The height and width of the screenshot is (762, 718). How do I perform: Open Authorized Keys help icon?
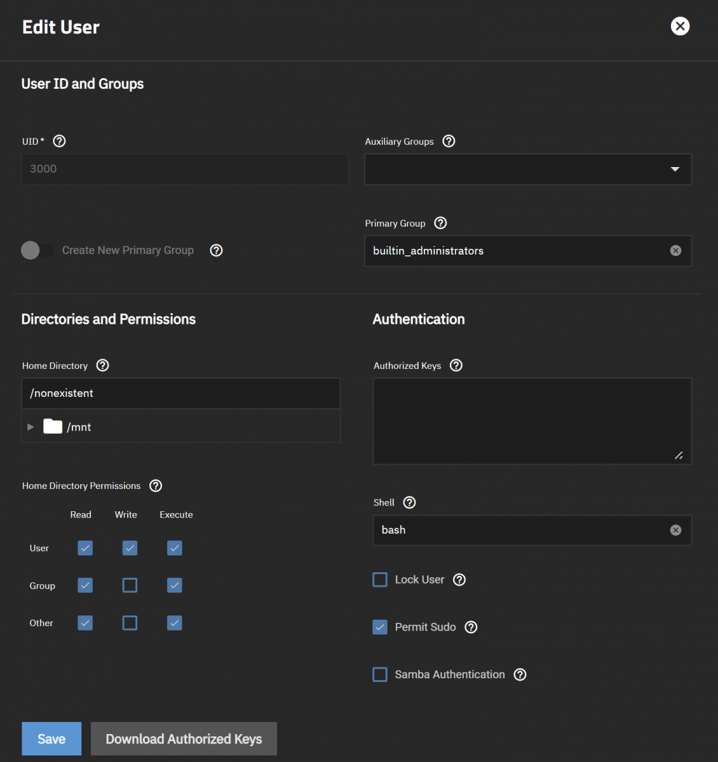coord(456,365)
